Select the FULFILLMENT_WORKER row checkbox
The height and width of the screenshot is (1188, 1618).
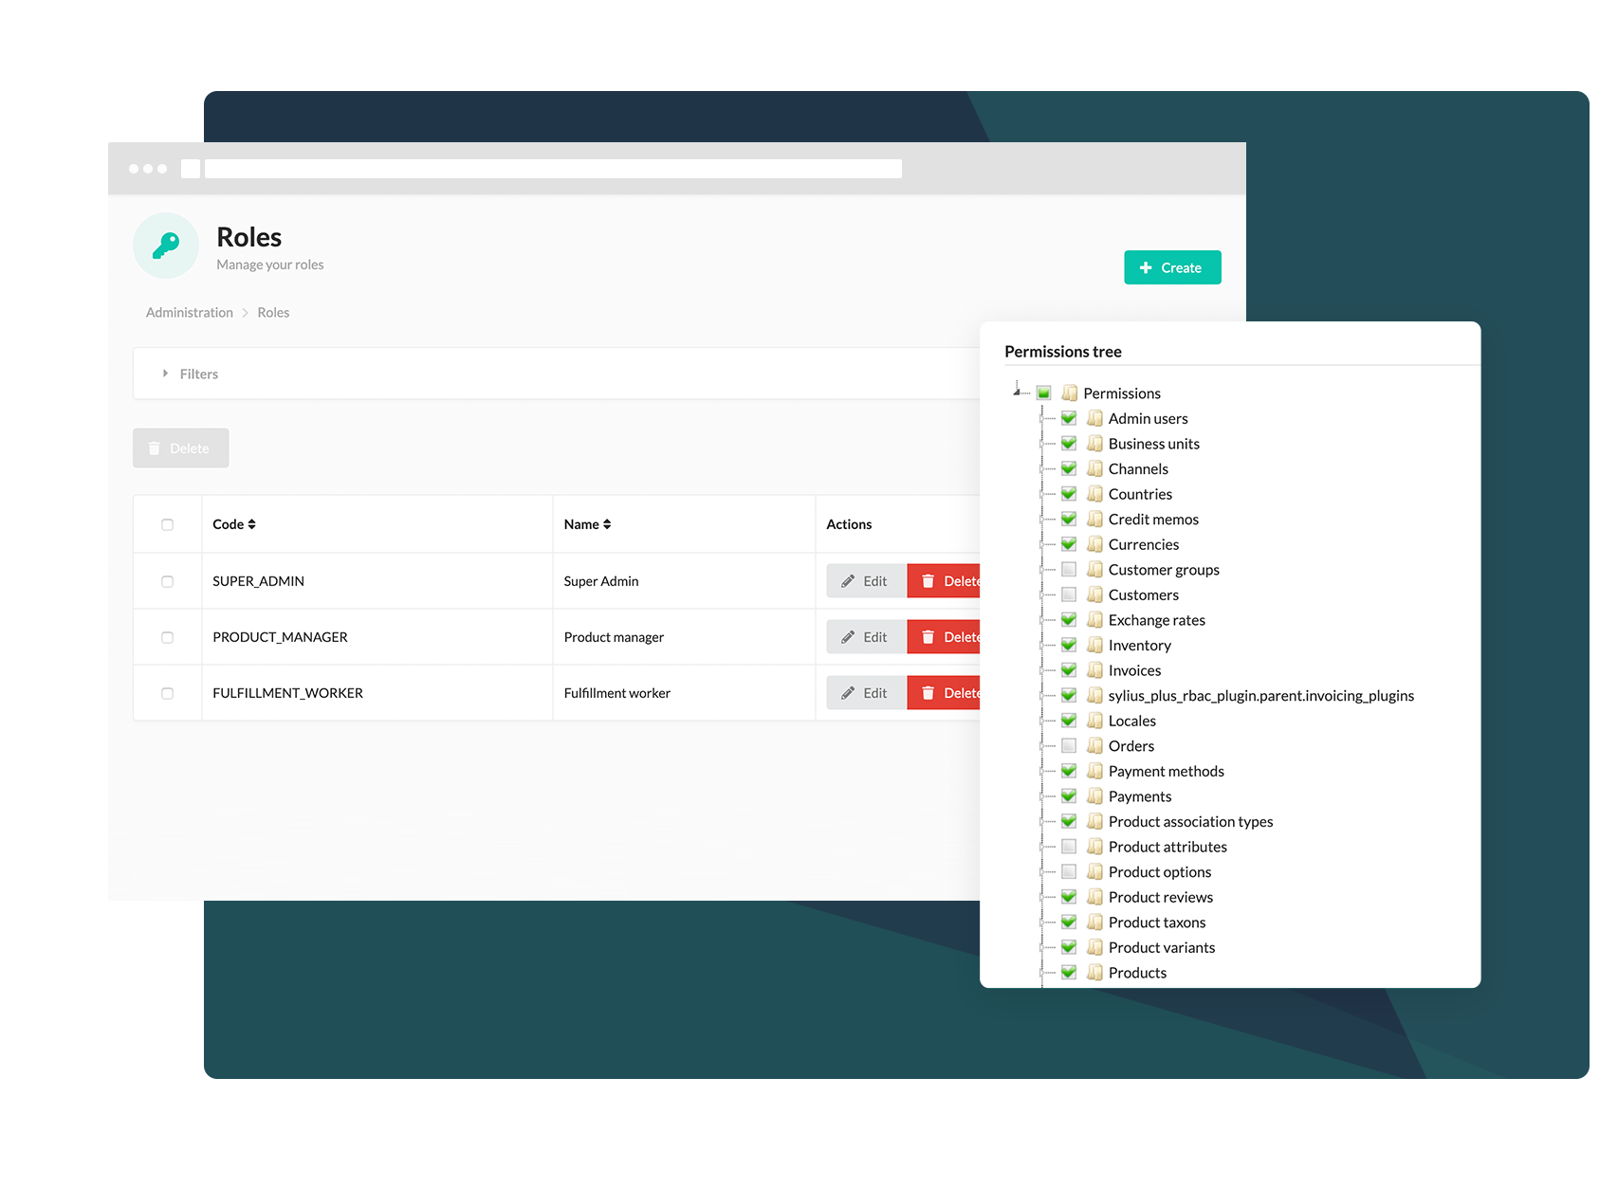click(x=168, y=693)
